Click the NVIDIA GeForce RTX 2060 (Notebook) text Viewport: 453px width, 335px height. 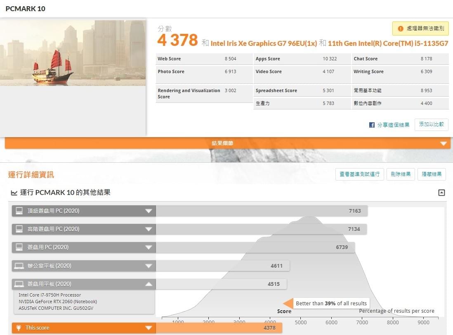pyautogui.click(x=58, y=302)
